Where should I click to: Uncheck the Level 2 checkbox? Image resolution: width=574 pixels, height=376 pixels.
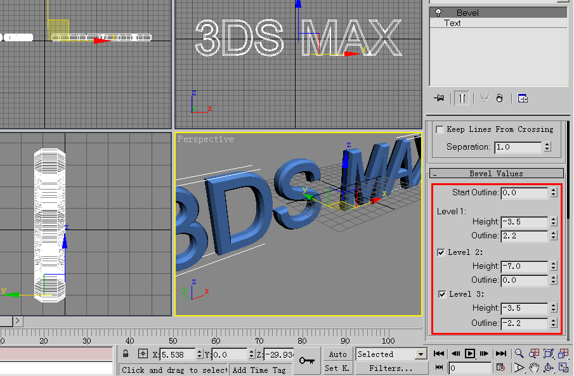click(441, 252)
